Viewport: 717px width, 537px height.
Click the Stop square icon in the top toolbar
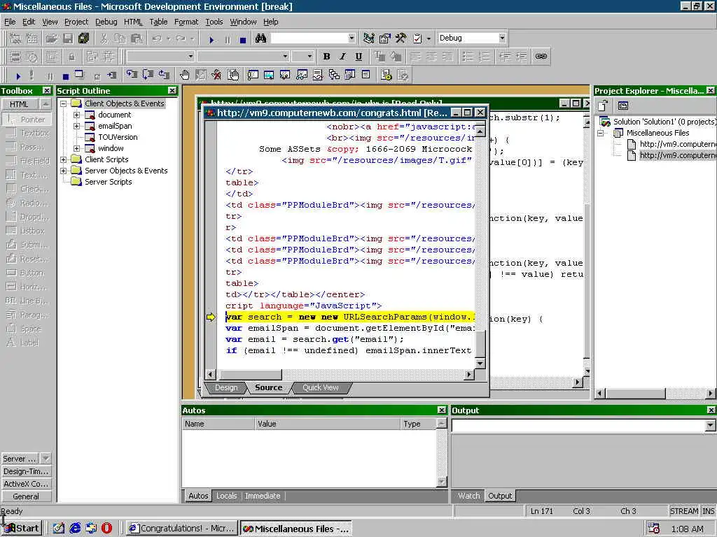click(x=243, y=40)
